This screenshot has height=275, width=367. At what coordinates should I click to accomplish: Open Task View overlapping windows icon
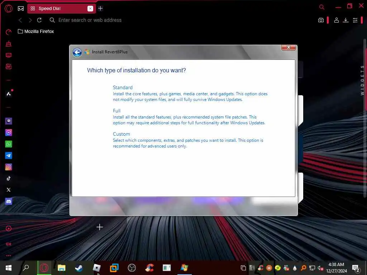click(x=243, y=268)
